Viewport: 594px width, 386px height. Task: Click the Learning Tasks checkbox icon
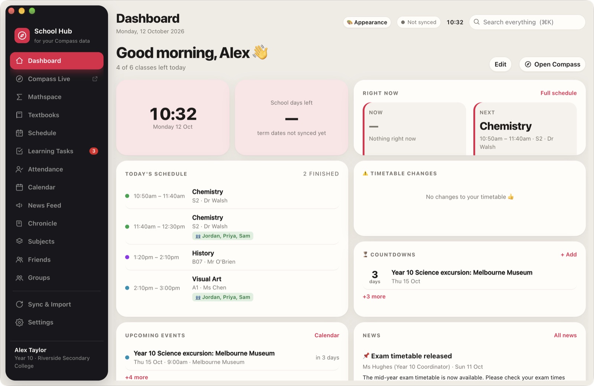pyautogui.click(x=20, y=151)
